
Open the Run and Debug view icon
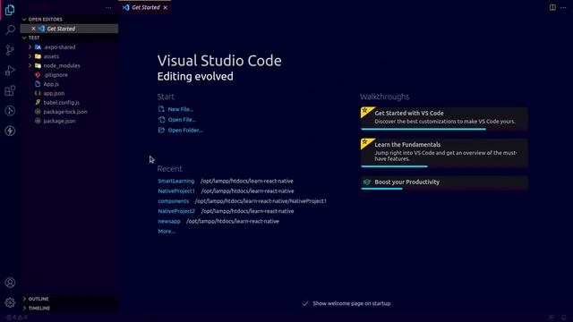click(10, 70)
